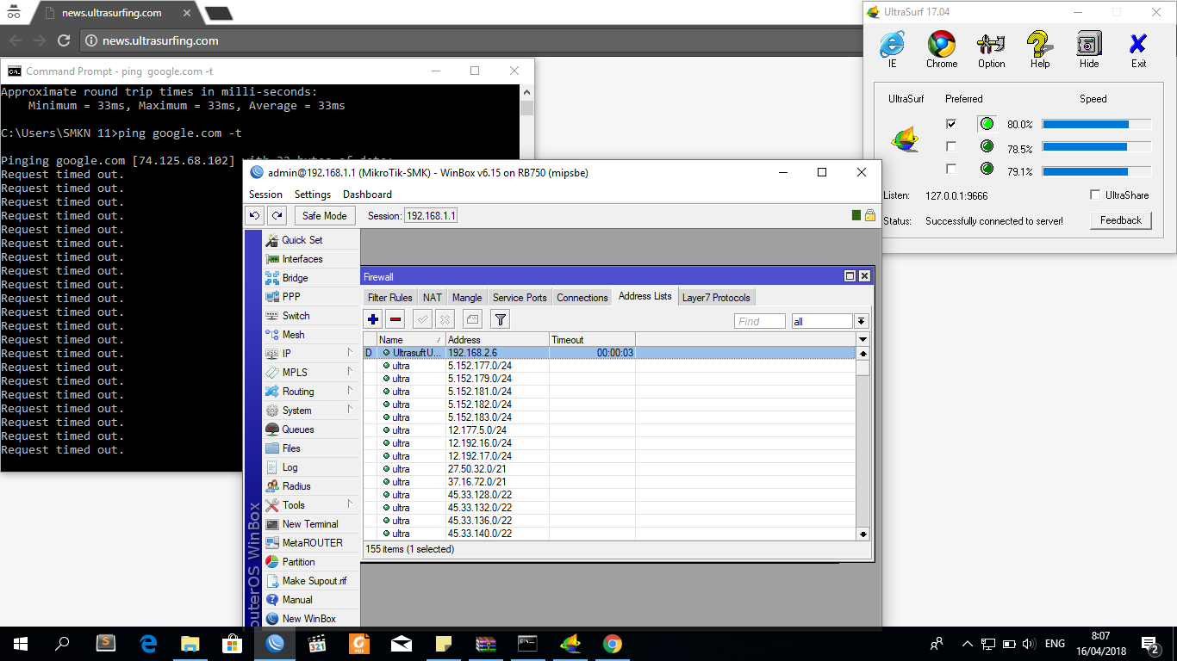
Task: Check the Preferred box for 78.5% server
Action: [x=951, y=146]
